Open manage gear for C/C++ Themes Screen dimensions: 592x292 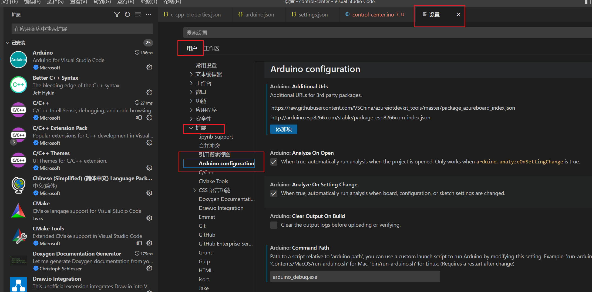149,168
